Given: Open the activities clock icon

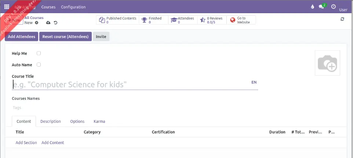Looking at the screenshot, I should tap(334, 7).
